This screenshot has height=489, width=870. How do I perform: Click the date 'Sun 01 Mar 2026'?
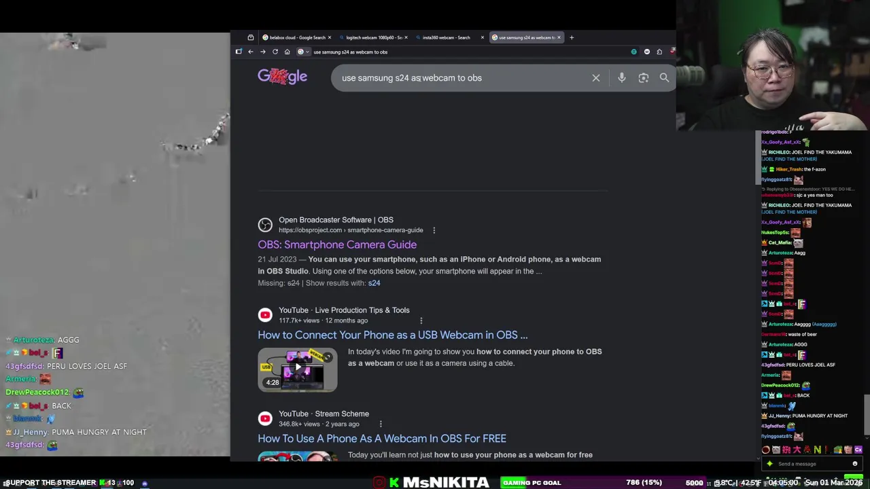[834, 483]
